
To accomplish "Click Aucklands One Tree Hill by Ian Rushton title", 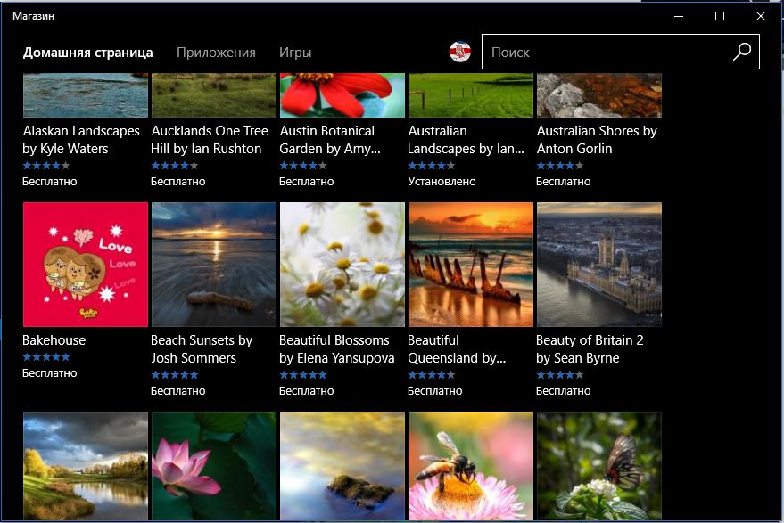I will click(210, 140).
